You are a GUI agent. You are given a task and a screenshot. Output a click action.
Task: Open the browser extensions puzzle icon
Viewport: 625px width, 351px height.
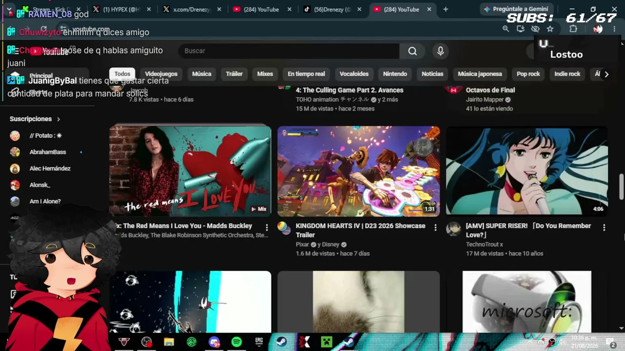(573, 29)
